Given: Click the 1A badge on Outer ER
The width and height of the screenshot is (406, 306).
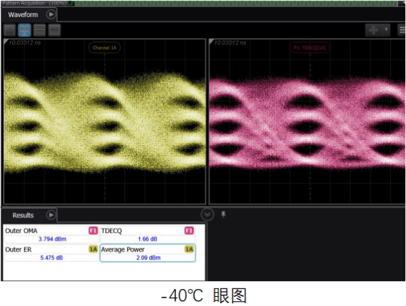Looking at the screenshot, I should (x=93, y=249).
